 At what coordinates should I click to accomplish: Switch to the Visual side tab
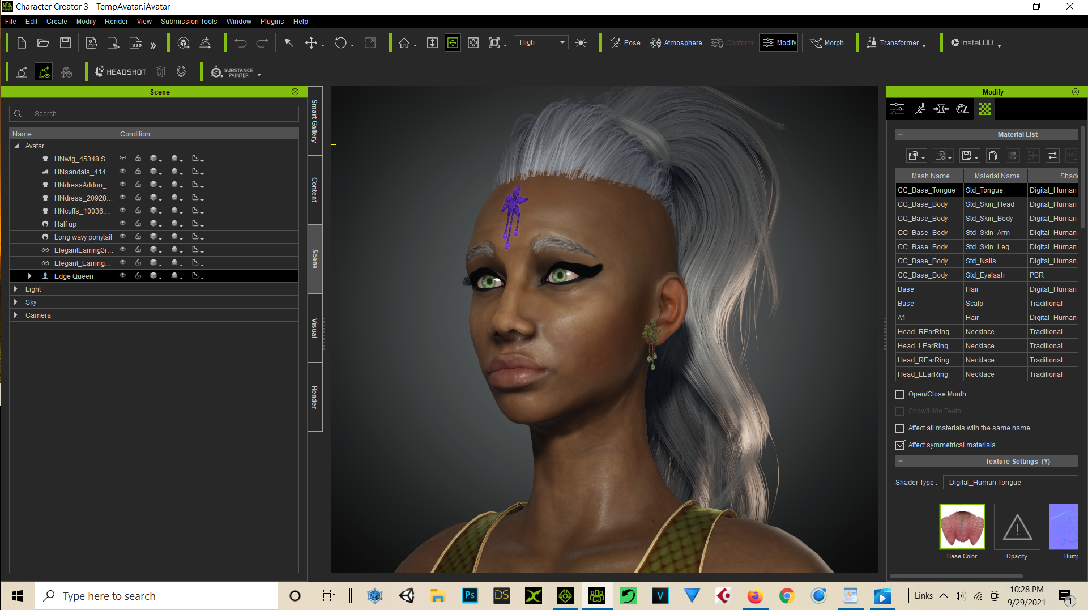point(315,329)
